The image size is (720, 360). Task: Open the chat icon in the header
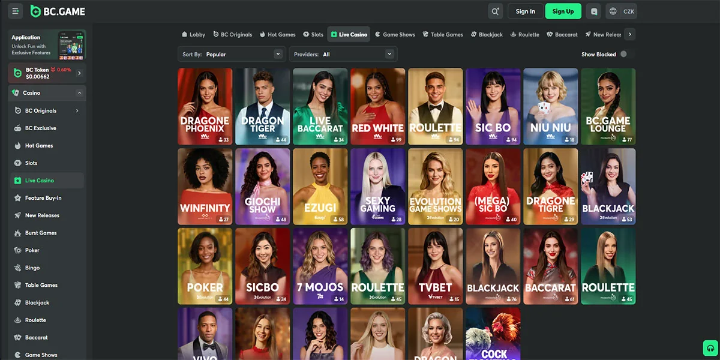594,11
